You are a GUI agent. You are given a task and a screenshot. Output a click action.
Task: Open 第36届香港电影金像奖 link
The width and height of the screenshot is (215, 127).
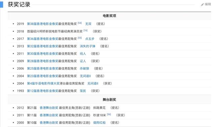(43, 39)
